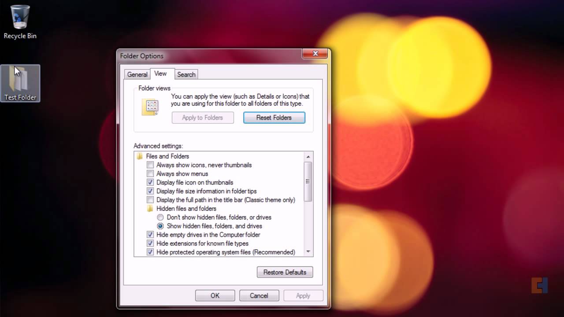Switch to the Search tab
Image resolution: width=564 pixels, height=317 pixels.
(186, 74)
